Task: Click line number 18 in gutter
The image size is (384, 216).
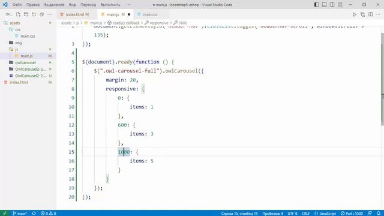Action: click(x=71, y=179)
